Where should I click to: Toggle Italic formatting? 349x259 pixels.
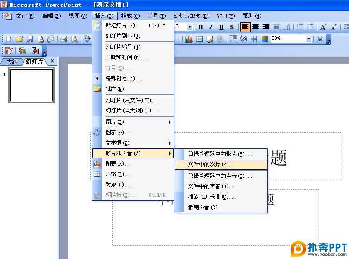211,27
